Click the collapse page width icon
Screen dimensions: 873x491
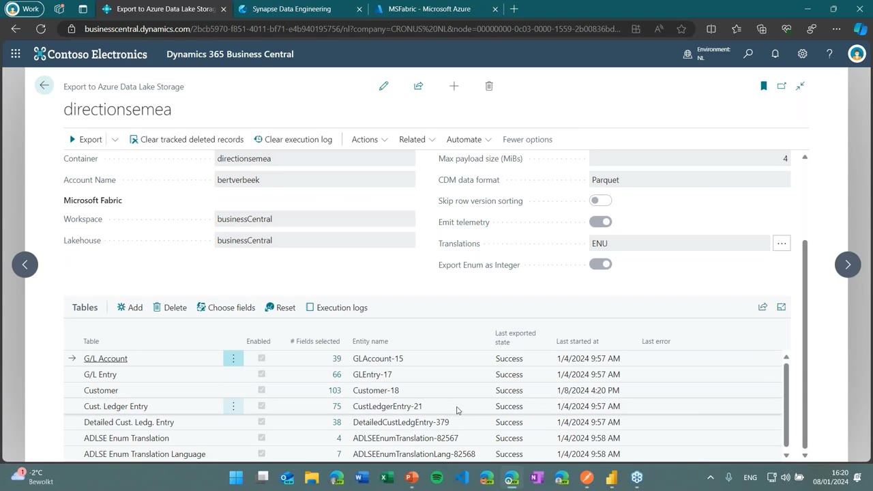tap(800, 86)
